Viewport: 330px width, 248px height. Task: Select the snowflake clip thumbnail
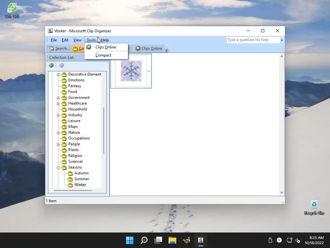(131, 71)
